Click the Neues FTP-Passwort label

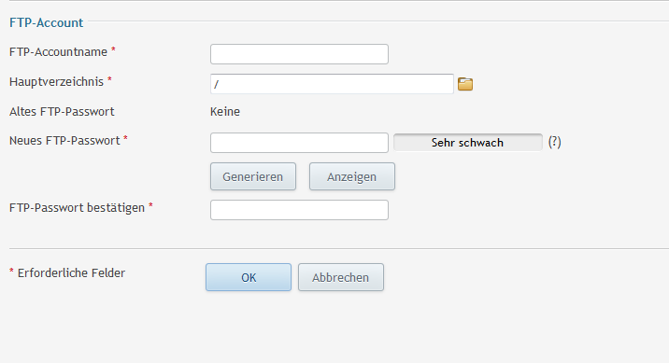coord(64,141)
